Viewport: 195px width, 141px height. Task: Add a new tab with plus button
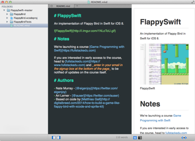77,6
